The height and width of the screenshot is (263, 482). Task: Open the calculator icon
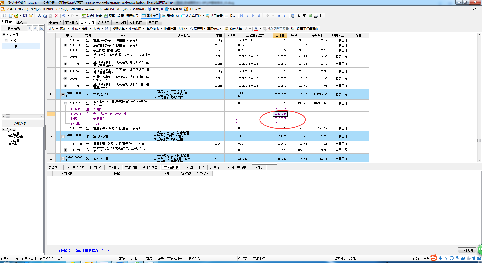(x=293, y=16)
